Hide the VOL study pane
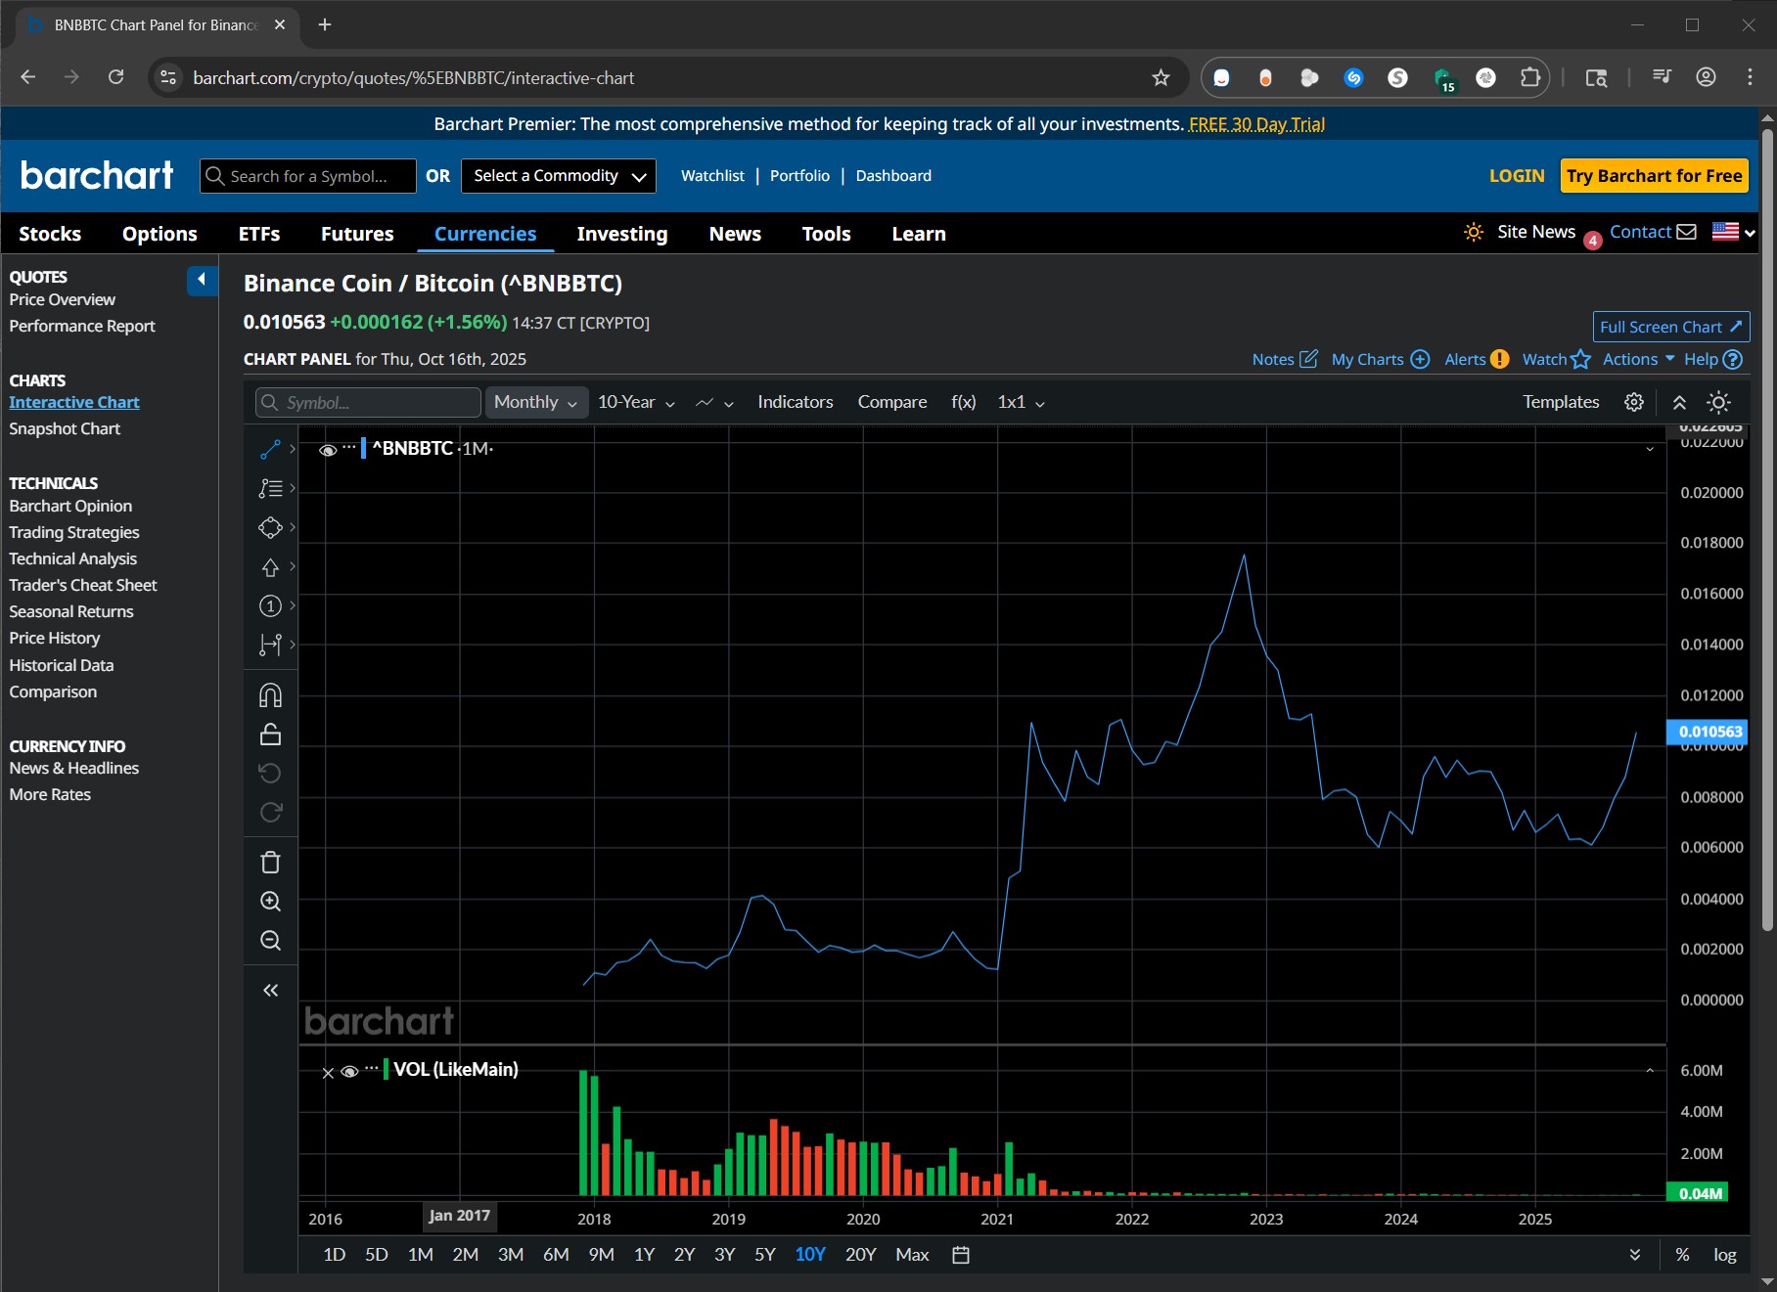1777x1292 pixels. point(349,1072)
